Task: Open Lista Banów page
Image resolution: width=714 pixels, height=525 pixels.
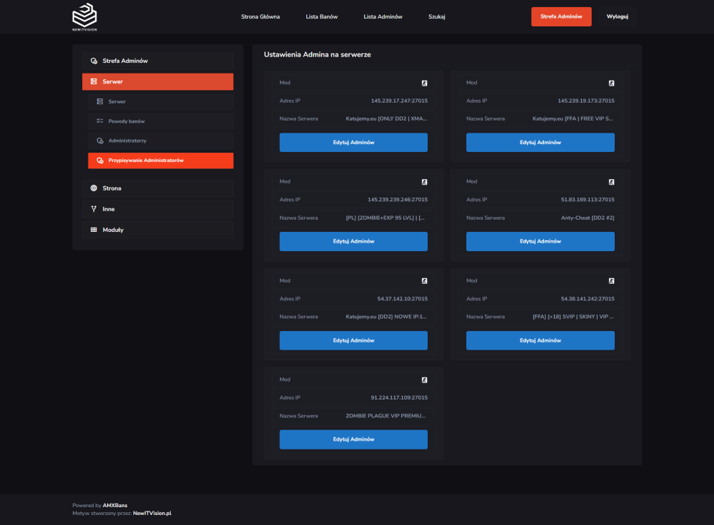Action: click(321, 17)
